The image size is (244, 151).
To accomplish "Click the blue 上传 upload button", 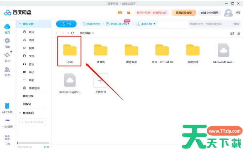I will click(66, 24).
